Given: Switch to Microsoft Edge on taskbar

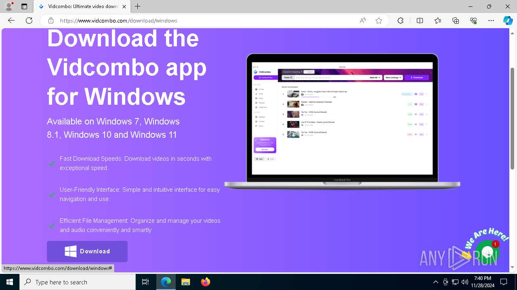Looking at the screenshot, I should (x=166, y=282).
